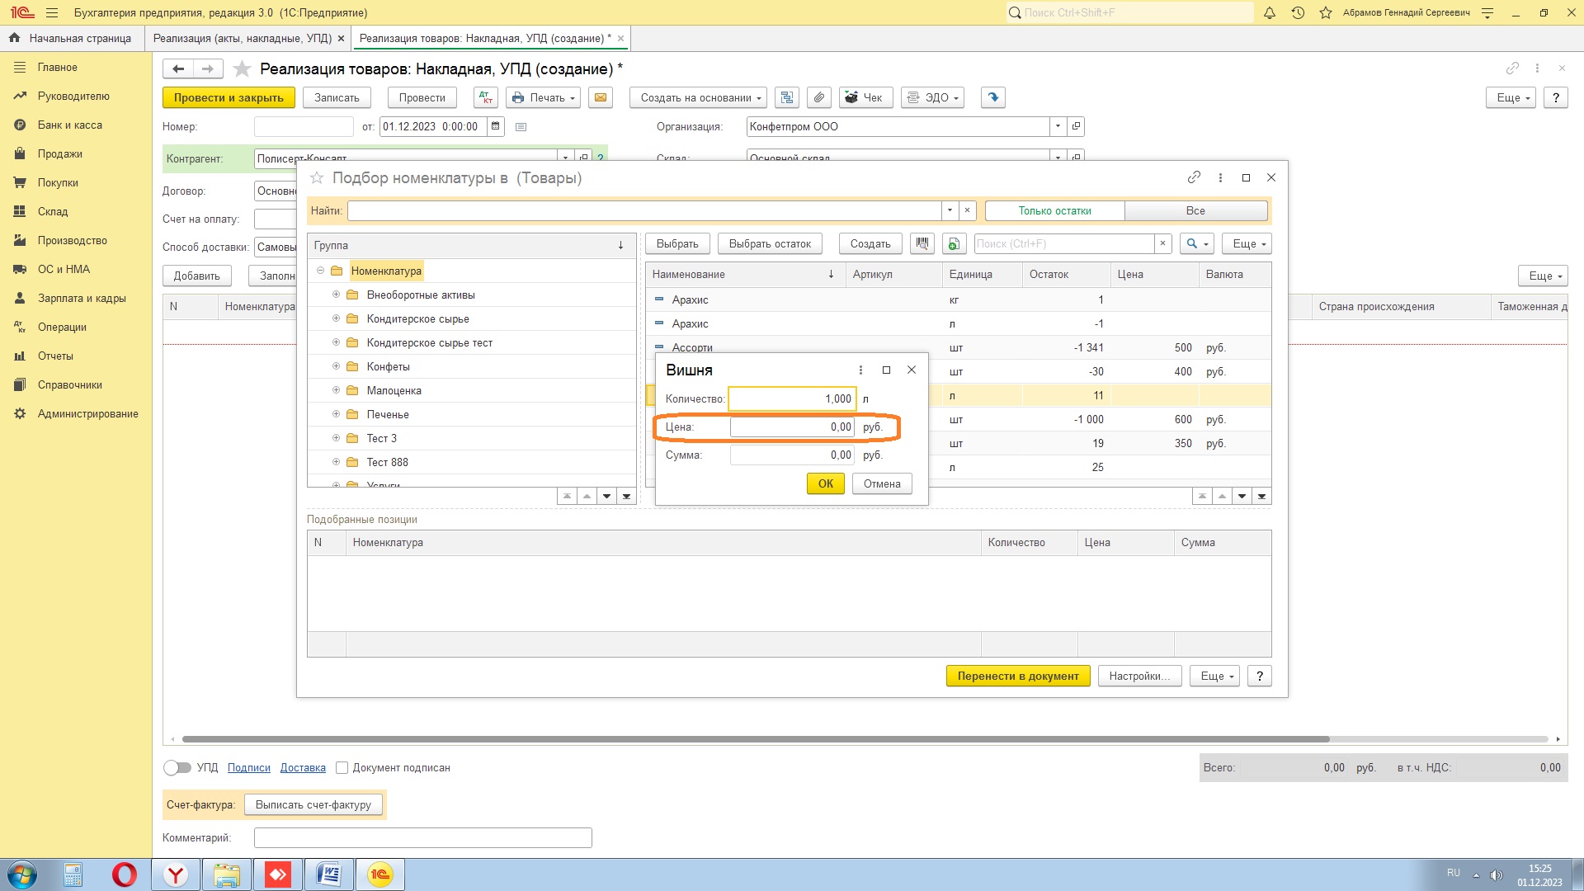Click the Цена input field in Вишня dialog

[791, 427]
